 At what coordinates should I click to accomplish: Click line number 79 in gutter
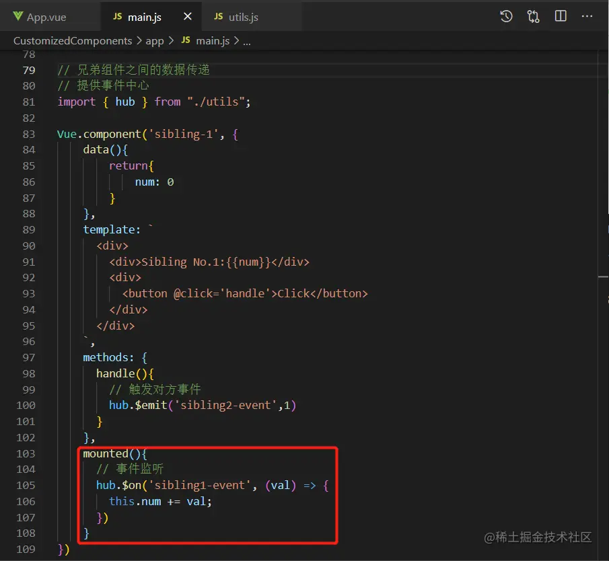pyautogui.click(x=29, y=70)
